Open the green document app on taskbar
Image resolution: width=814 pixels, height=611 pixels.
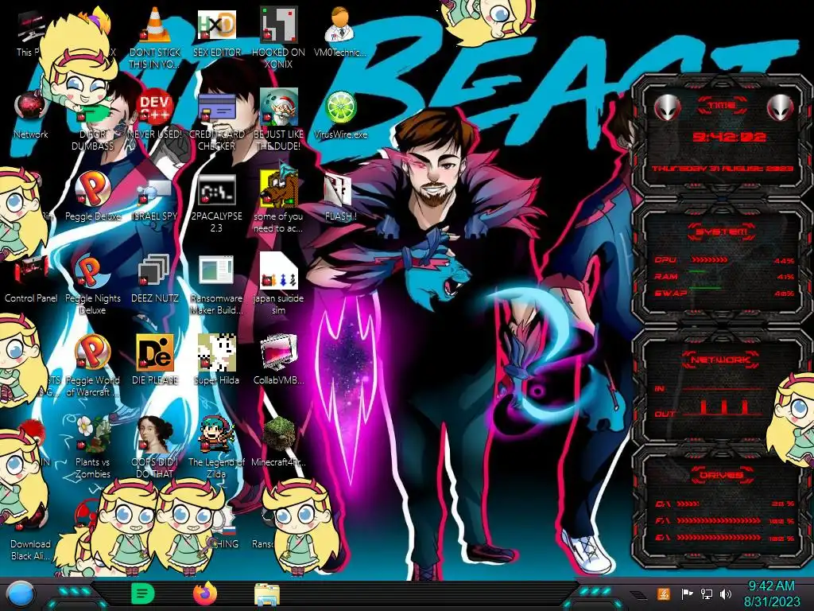(143, 593)
